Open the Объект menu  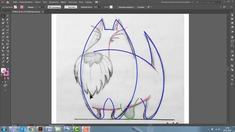pos(37,2)
